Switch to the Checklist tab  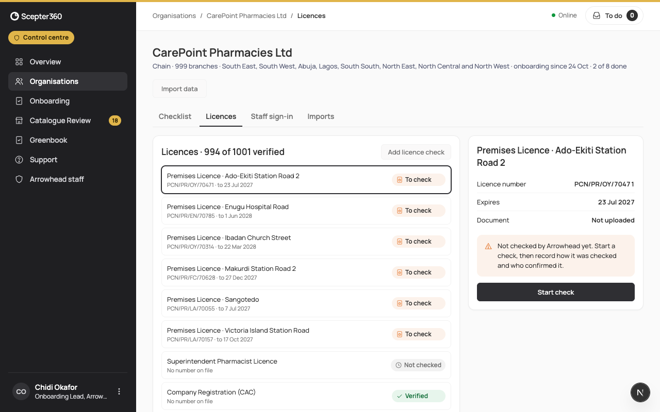pos(175,116)
